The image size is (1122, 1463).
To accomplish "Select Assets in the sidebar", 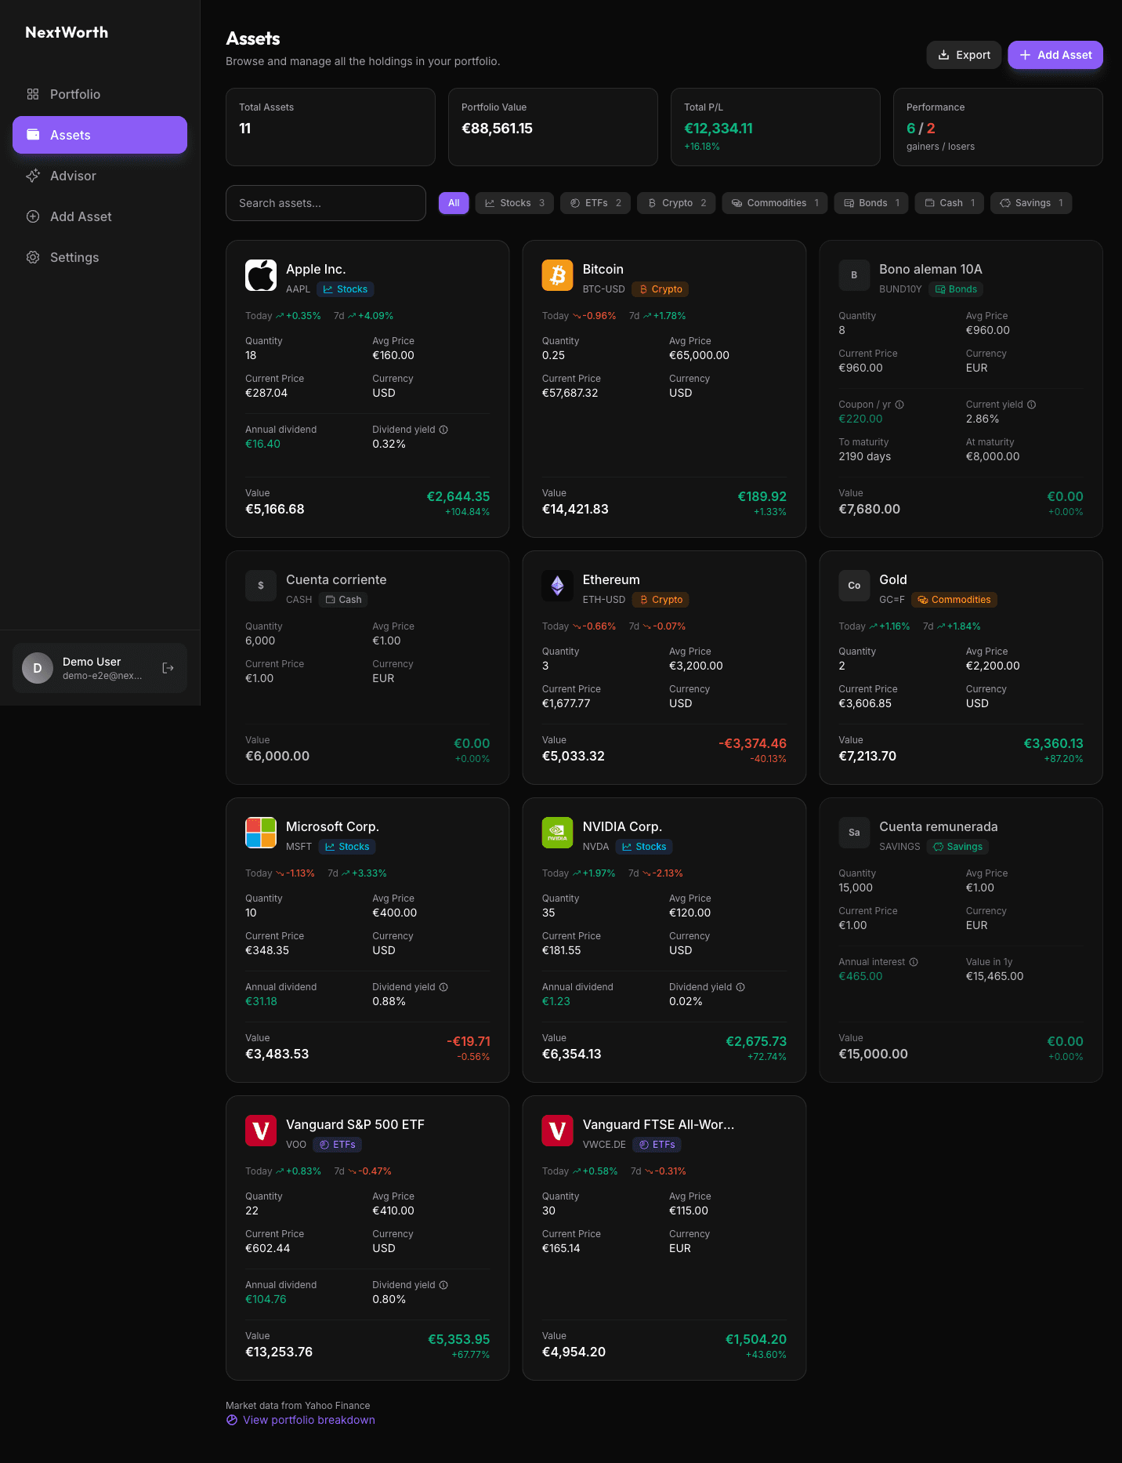I will click(x=100, y=135).
